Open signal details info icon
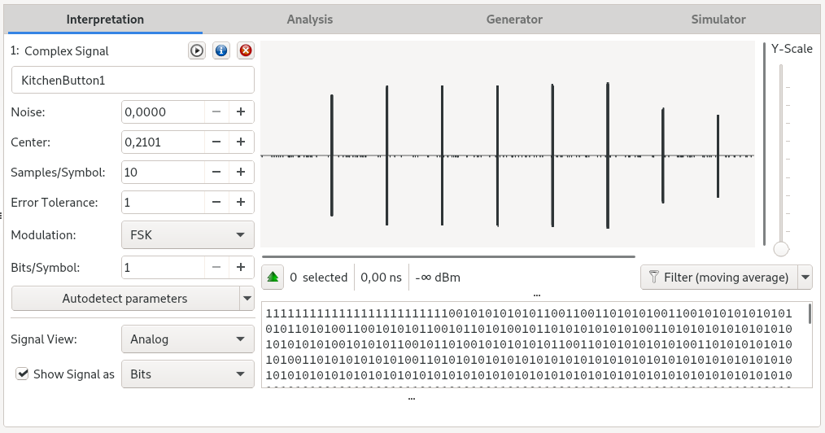825x433 pixels. click(221, 50)
